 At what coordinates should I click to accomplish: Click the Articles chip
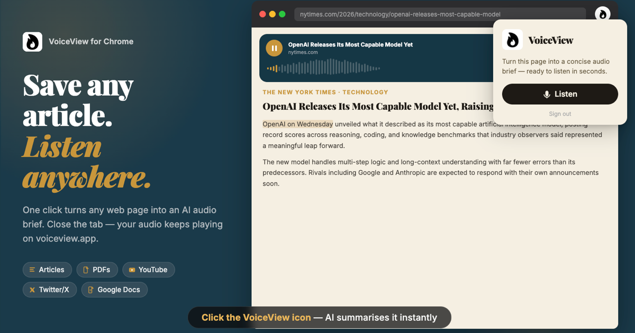coord(47,270)
